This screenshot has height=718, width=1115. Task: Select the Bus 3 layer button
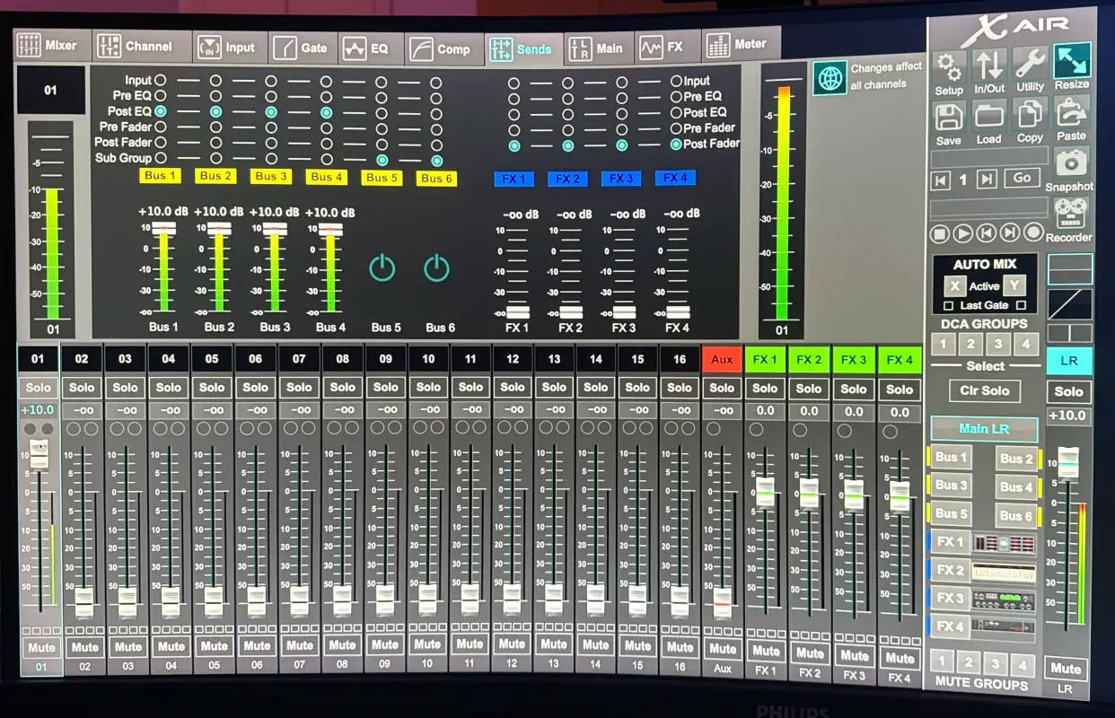951,486
